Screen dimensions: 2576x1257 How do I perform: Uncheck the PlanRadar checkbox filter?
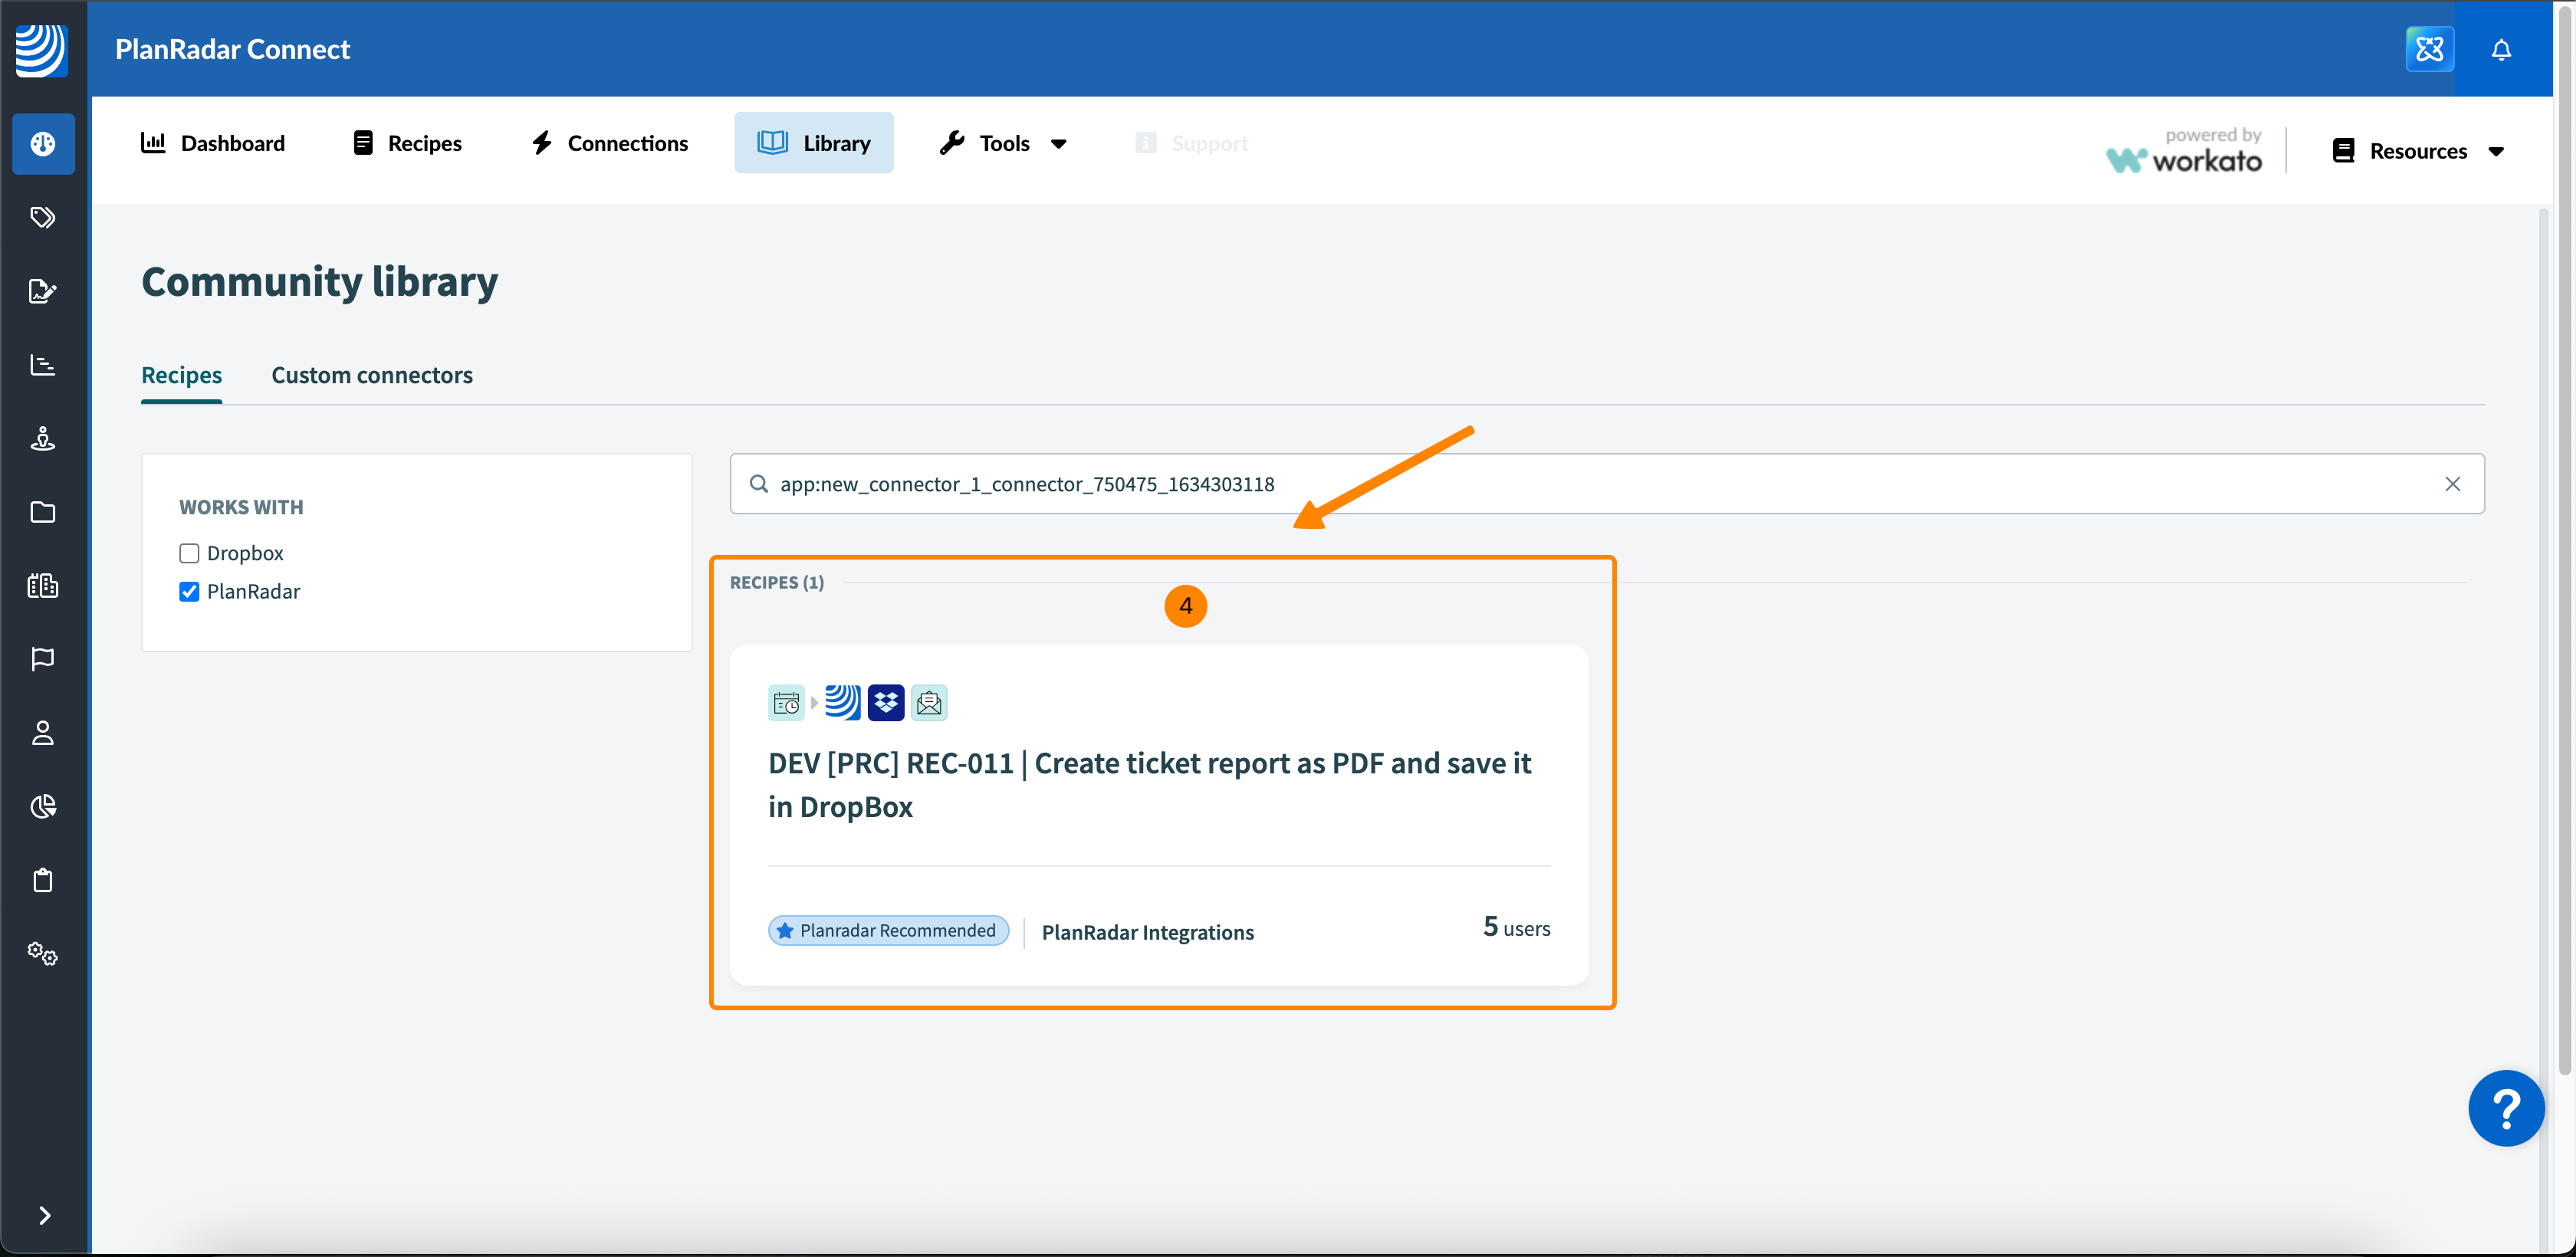point(189,592)
